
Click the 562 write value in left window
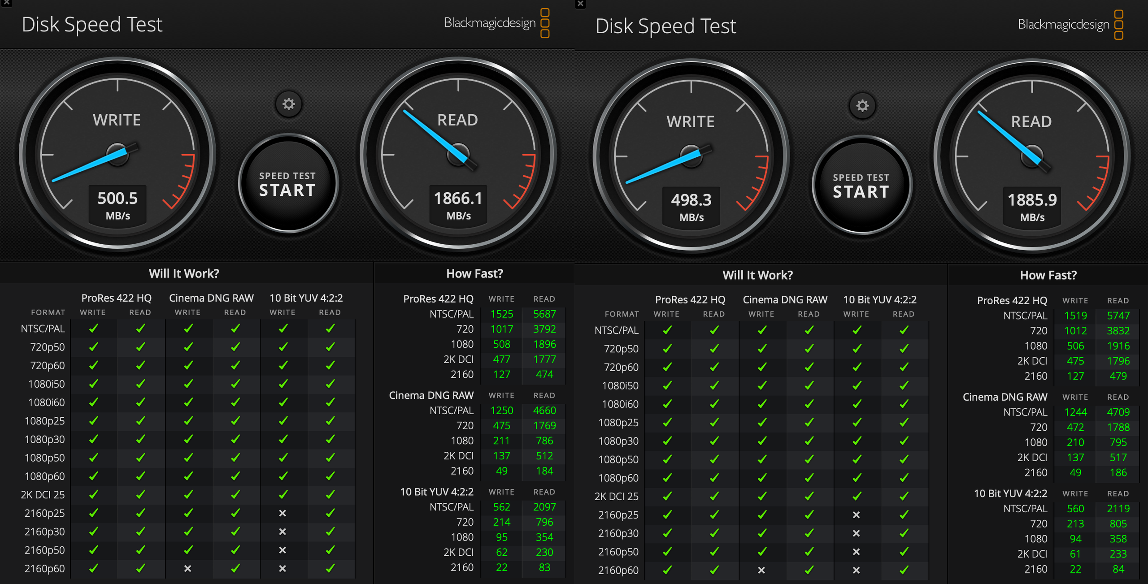click(x=502, y=507)
